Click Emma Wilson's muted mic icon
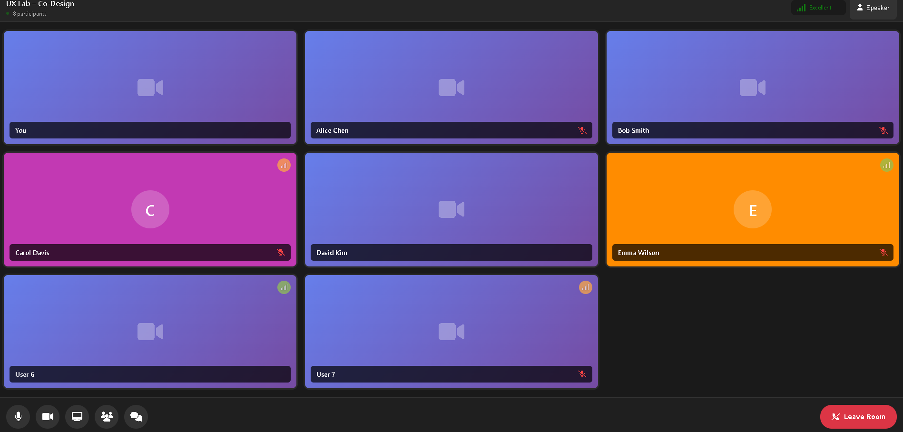Viewport: 903px width, 432px height. (x=883, y=252)
